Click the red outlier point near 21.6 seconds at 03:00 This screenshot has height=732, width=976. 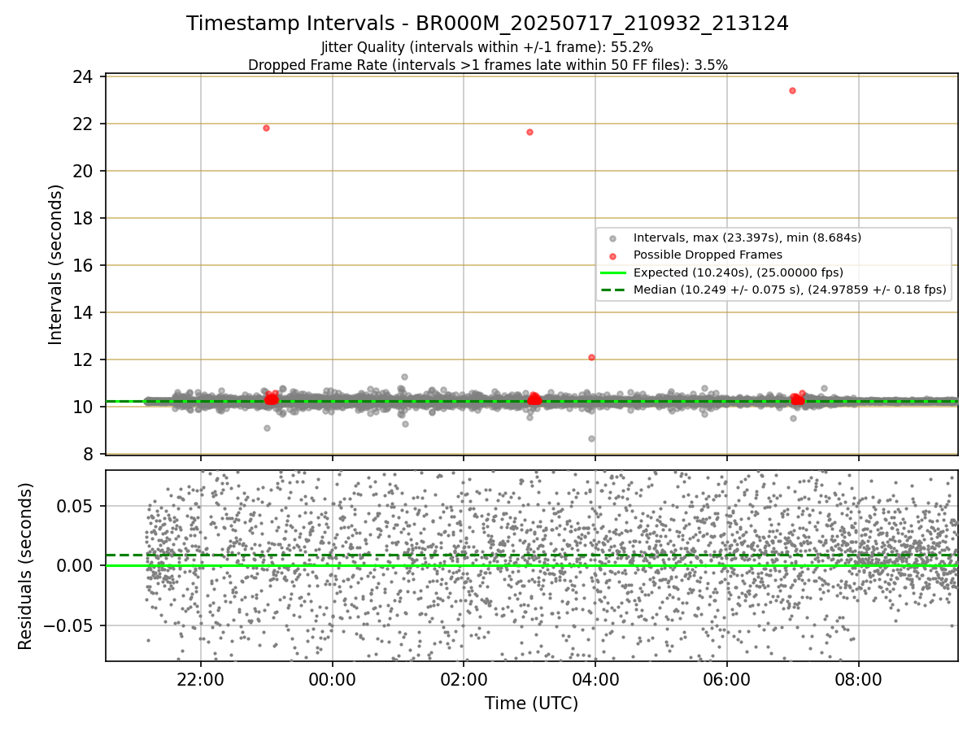529,132
